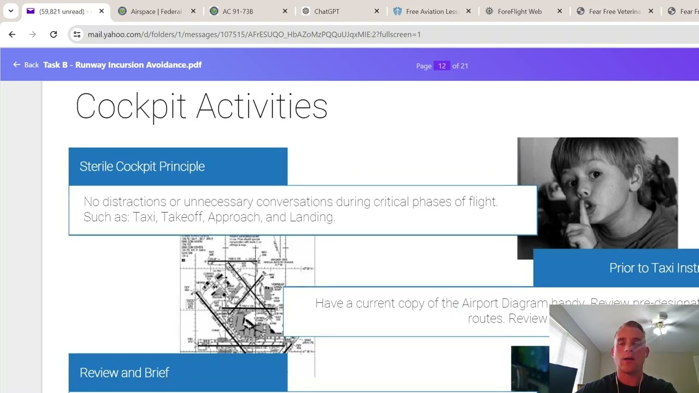Close the ChatGPT tab

pyautogui.click(x=377, y=11)
